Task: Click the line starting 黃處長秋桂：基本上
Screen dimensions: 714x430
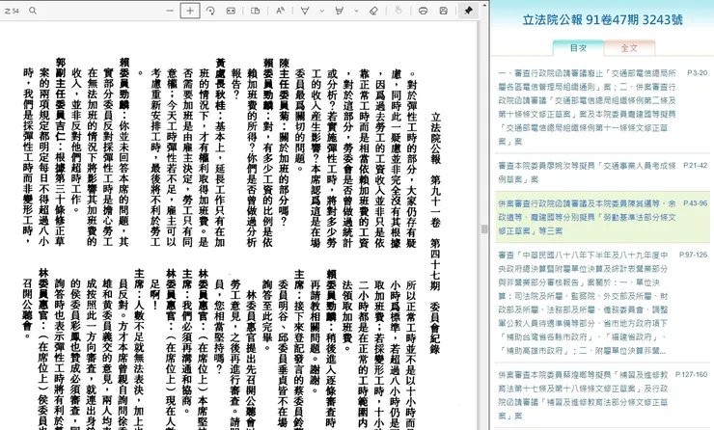Action: [220, 151]
